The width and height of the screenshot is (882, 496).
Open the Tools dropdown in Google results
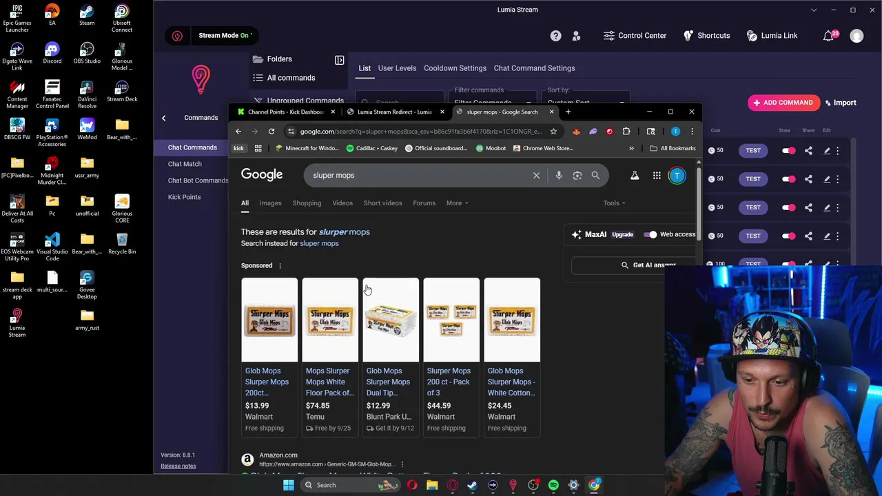click(614, 203)
